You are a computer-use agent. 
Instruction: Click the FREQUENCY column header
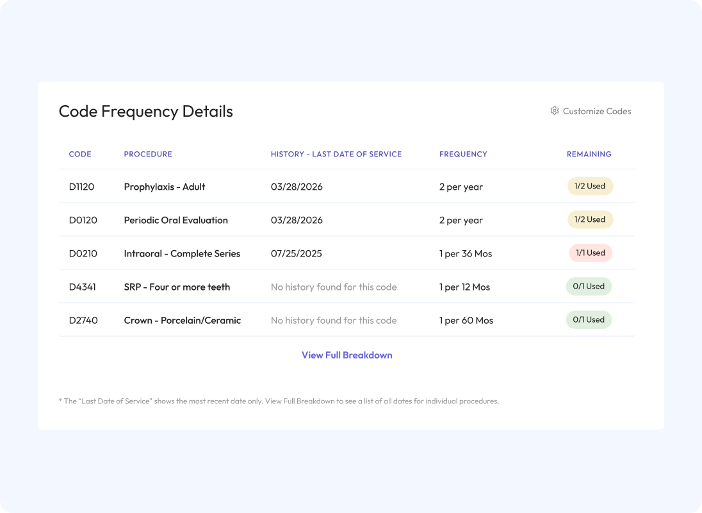463,154
